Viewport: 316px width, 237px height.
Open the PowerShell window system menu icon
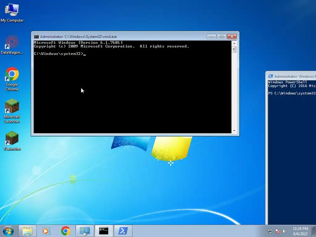(x=270, y=77)
